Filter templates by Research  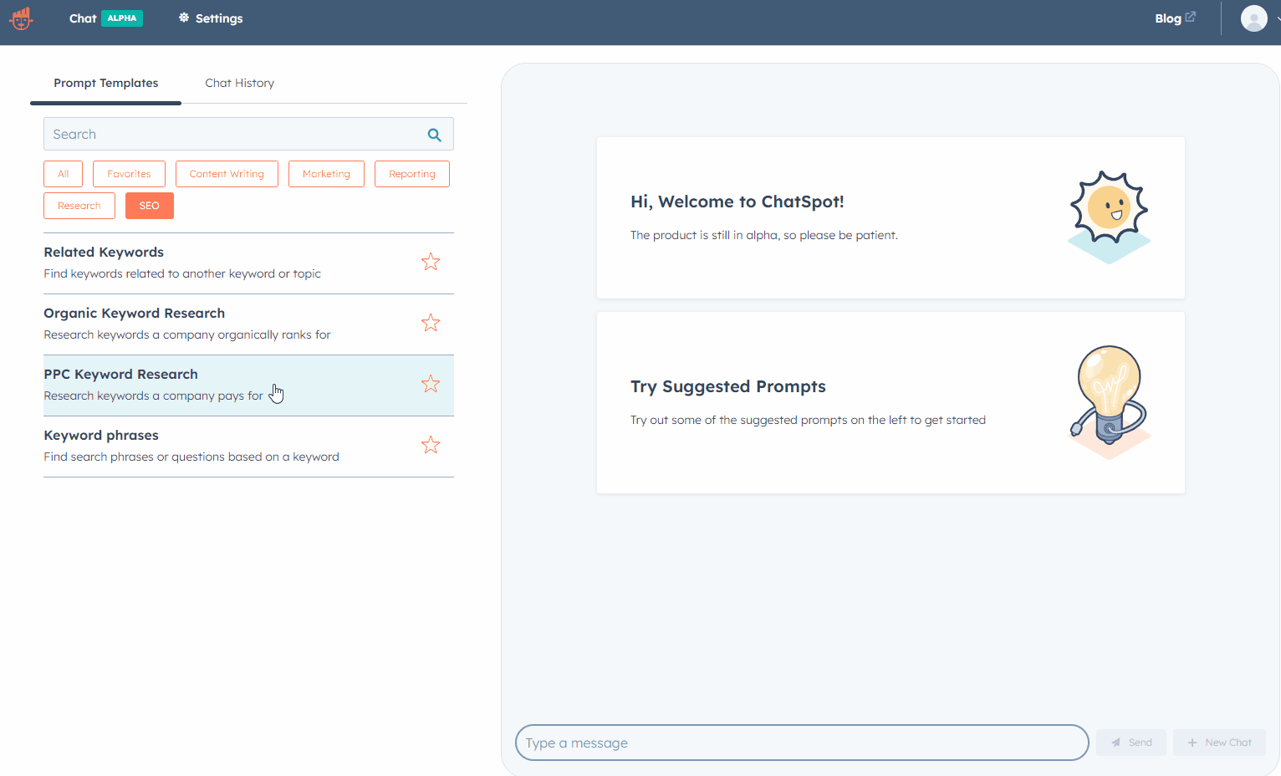click(x=79, y=206)
